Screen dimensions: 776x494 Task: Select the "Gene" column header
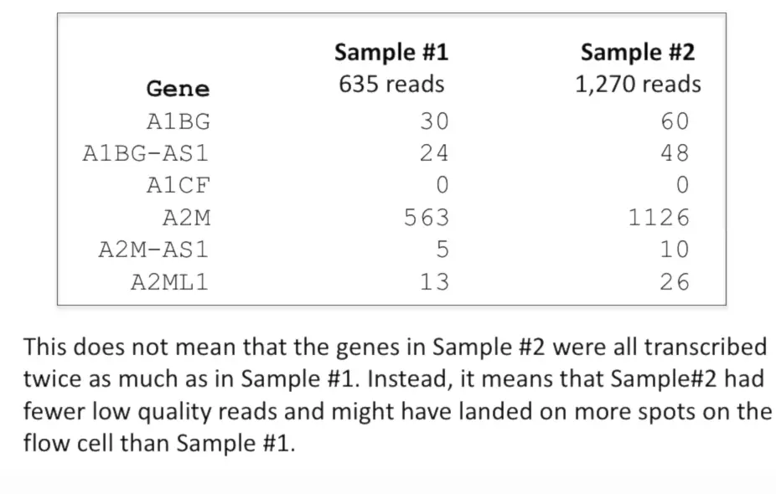tap(178, 89)
